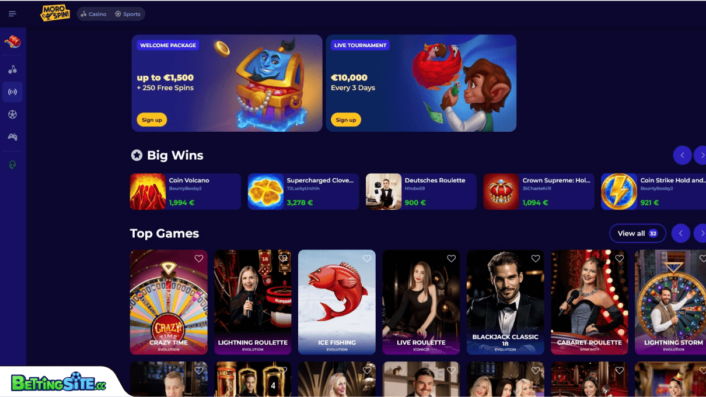Image resolution: width=706 pixels, height=397 pixels.
Task: Click the red bird promotions icon in sidebar
Action: tap(12, 42)
